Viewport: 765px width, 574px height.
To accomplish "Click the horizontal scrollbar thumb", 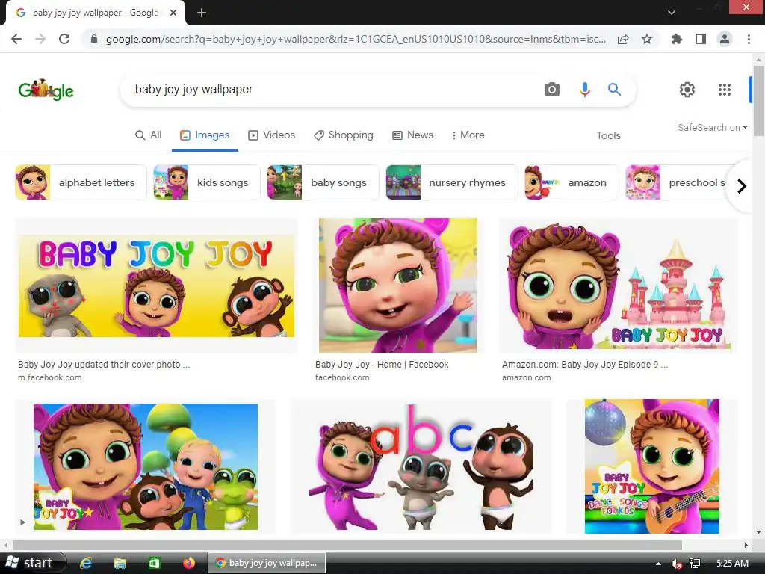I will [x=347, y=545].
